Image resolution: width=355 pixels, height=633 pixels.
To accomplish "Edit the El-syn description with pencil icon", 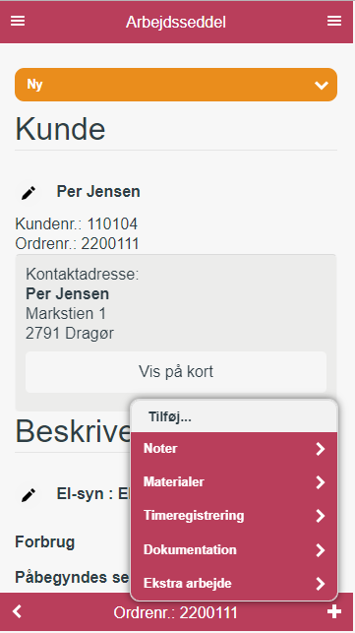I will coord(29,495).
